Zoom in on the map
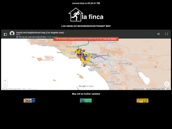The image size is (172, 129). (x=5, y=81)
